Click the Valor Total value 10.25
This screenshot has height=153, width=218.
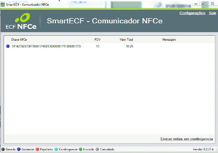[x=129, y=46]
